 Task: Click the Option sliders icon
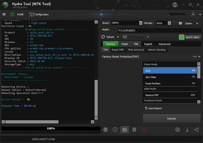pyautogui.click(x=180, y=23)
